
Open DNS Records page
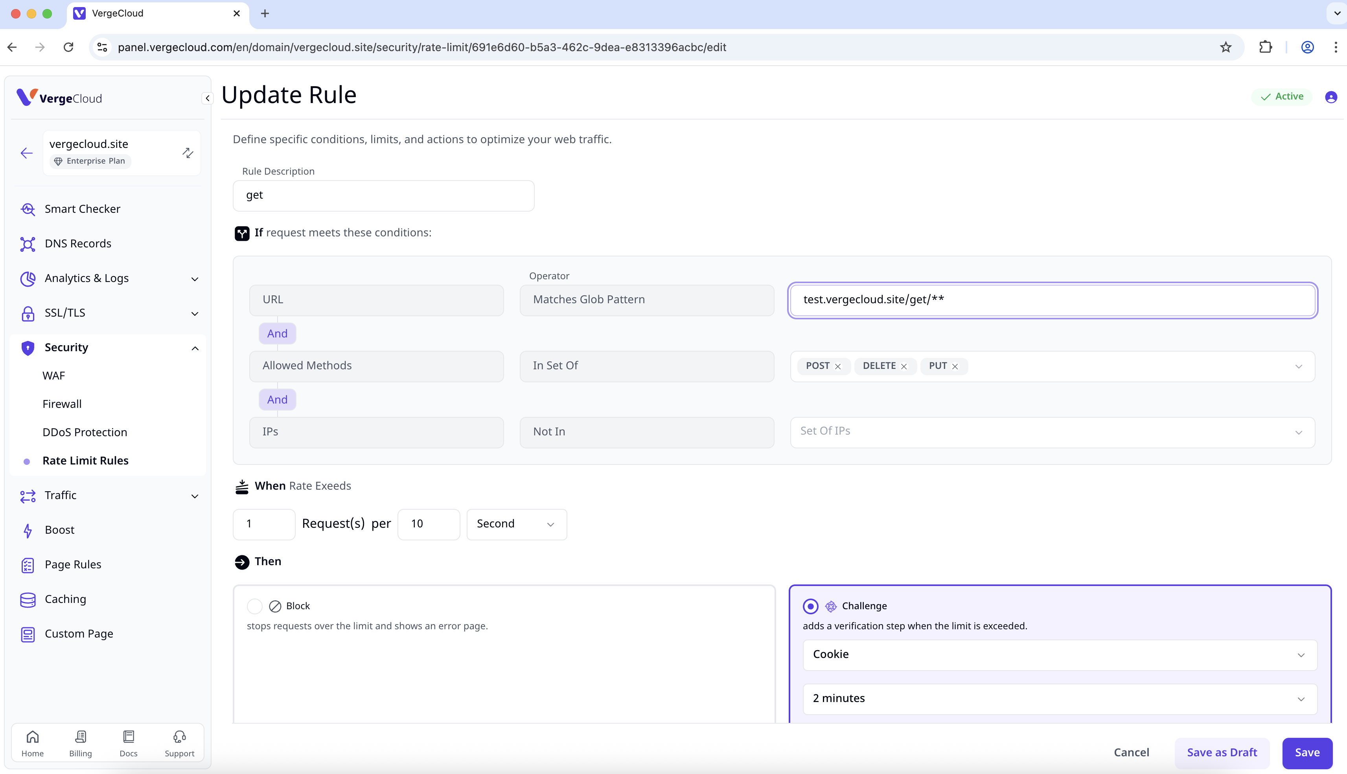coord(78,243)
